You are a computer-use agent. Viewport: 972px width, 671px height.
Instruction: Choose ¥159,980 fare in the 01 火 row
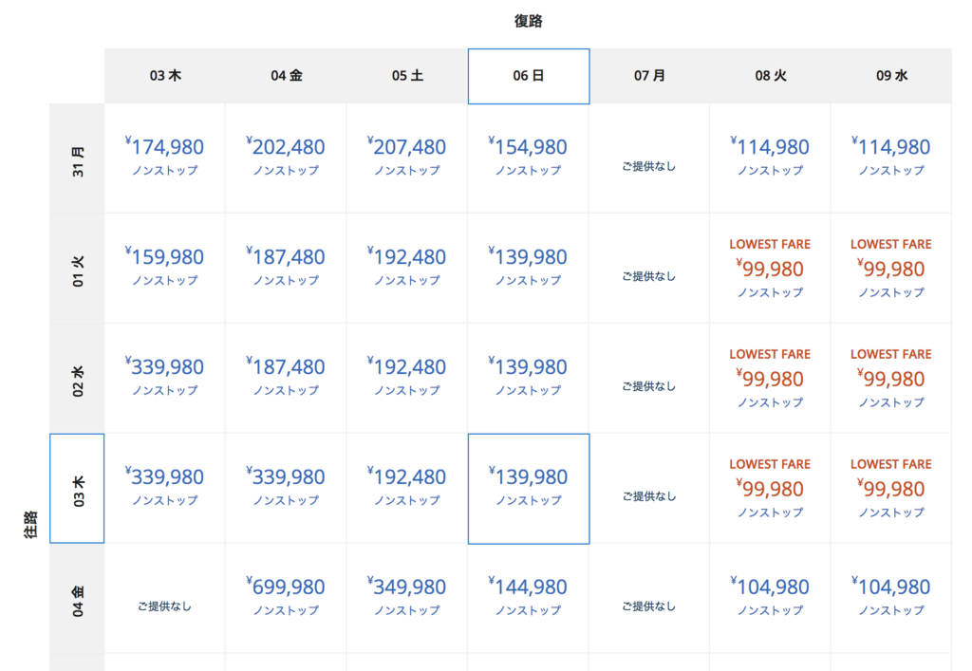[x=165, y=269]
